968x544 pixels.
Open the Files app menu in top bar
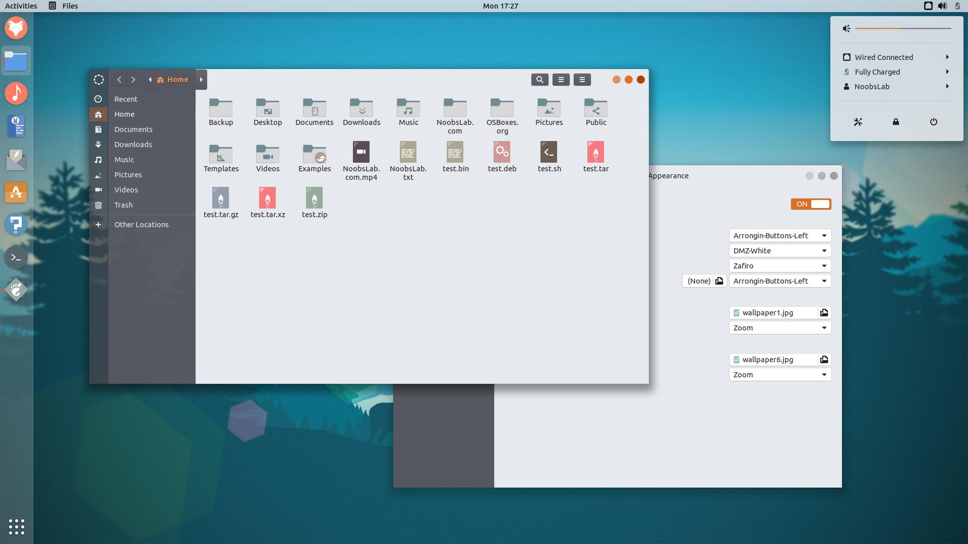coord(64,6)
